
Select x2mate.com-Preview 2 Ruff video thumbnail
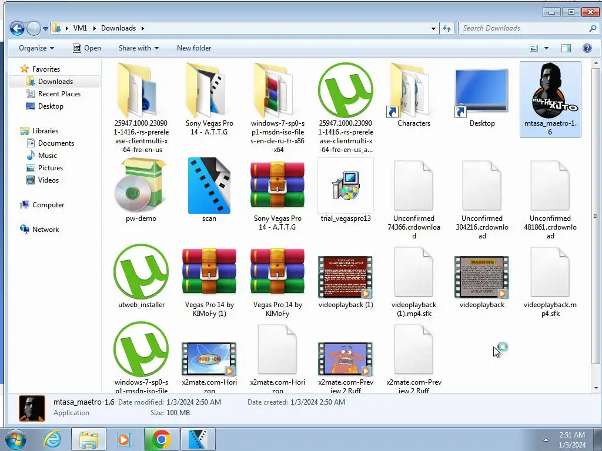pyautogui.click(x=346, y=359)
